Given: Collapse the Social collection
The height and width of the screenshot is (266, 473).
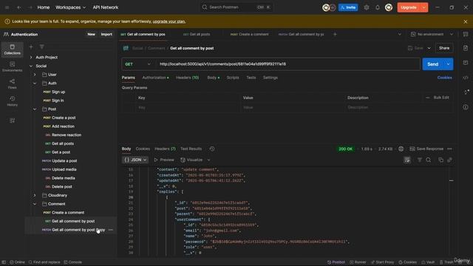Looking at the screenshot, I should (x=31, y=66).
